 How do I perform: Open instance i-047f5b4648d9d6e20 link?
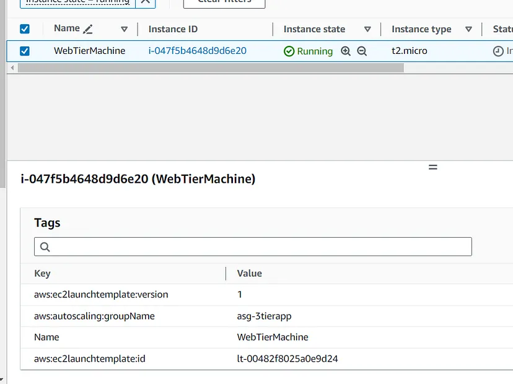pyautogui.click(x=197, y=51)
